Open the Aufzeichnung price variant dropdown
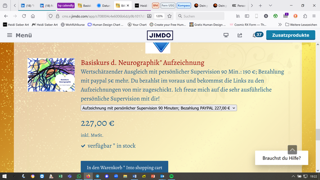This screenshot has height=180, width=320. (159, 108)
